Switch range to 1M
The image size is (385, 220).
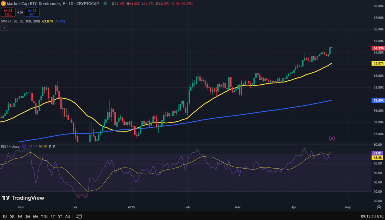(20, 216)
